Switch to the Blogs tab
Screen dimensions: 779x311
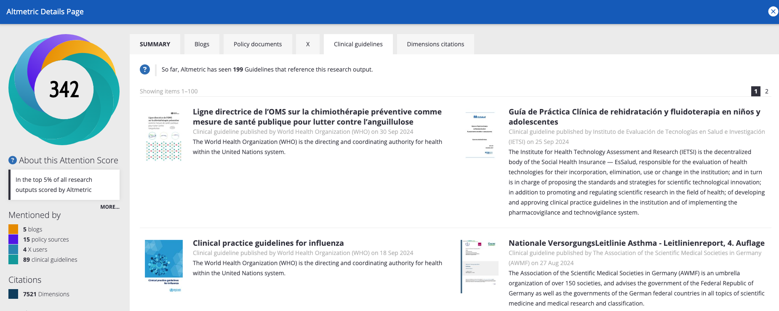click(202, 44)
